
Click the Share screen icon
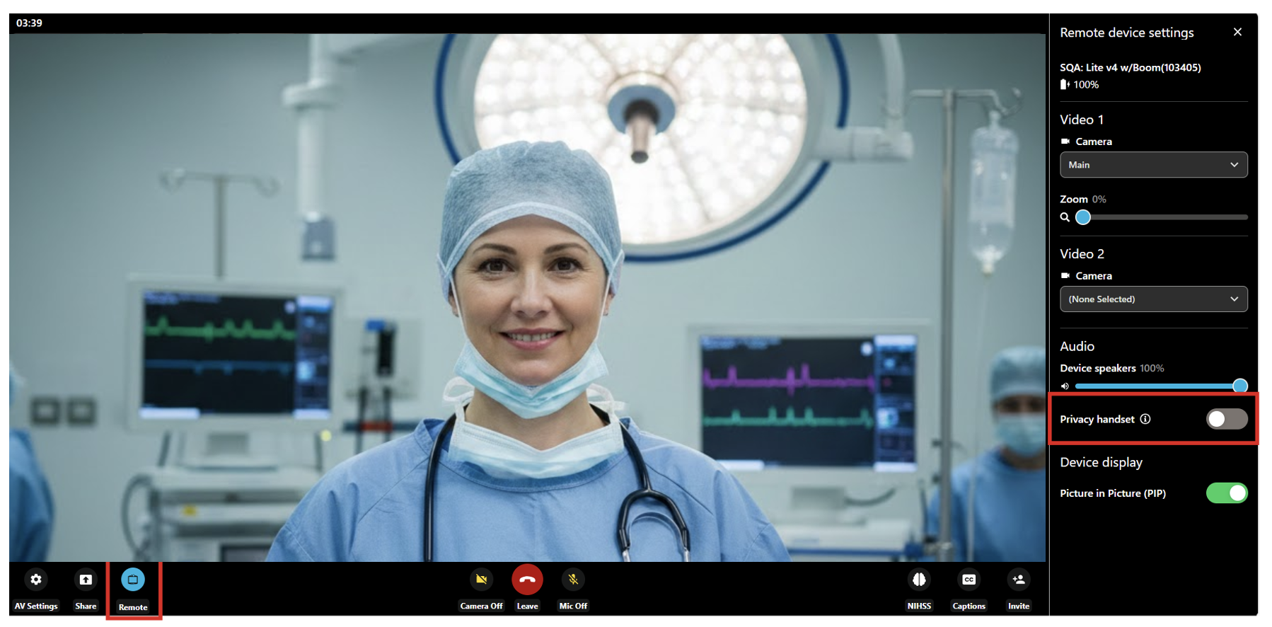(86, 580)
